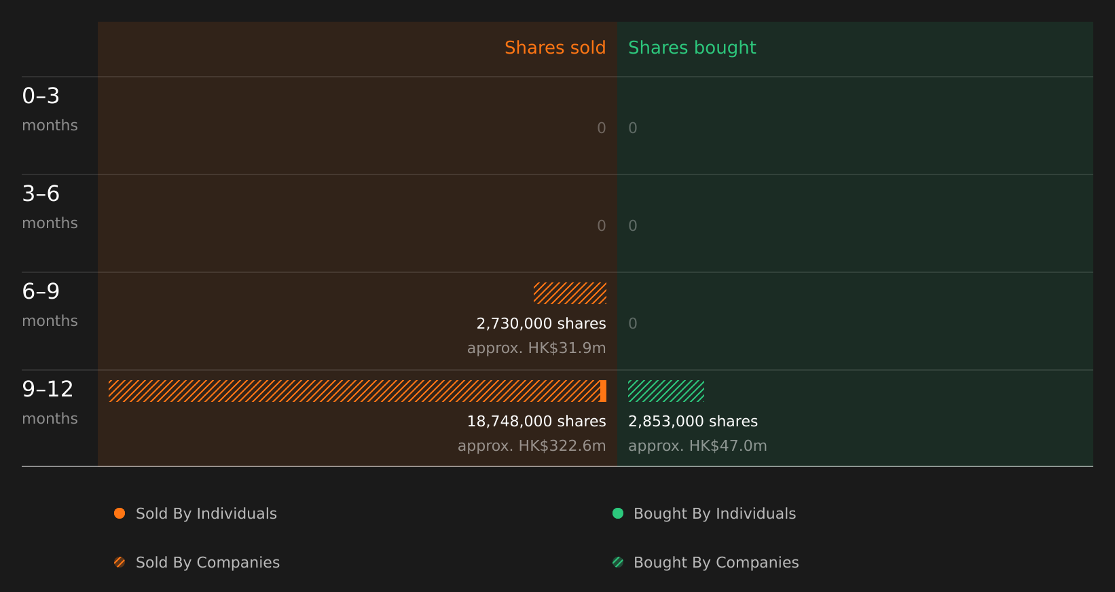Click the Bought By Companies hatched icon
The image size is (1115, 592).
618,562
